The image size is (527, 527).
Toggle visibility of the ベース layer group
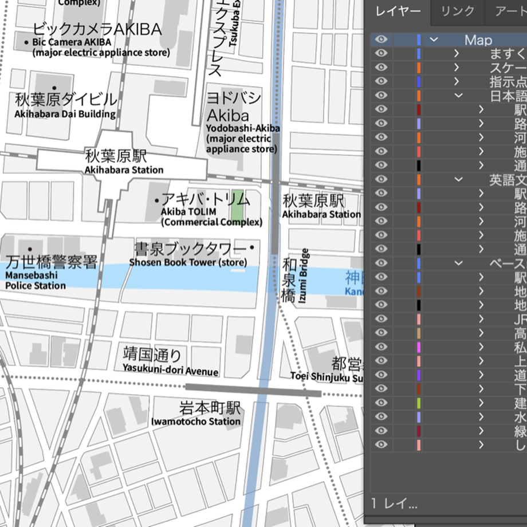[381, 263]
